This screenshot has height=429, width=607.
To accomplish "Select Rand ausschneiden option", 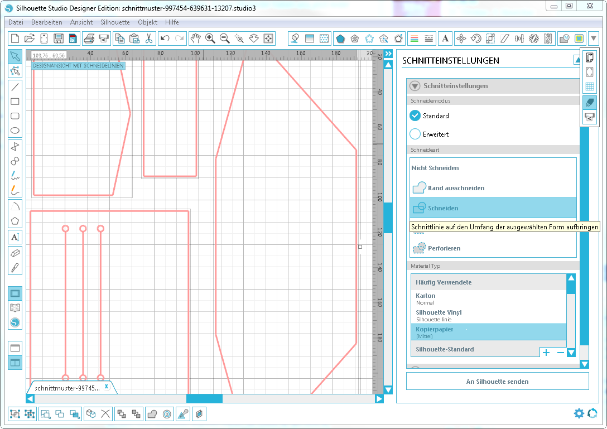I will (456, 188).
